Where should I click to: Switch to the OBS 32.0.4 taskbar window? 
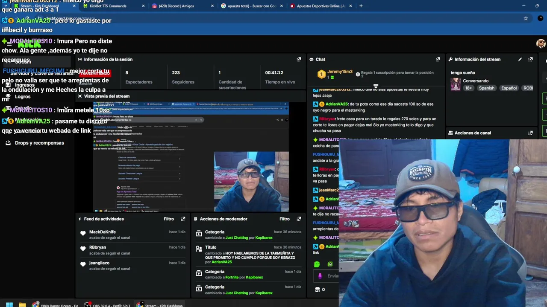(x=107, y=305)
